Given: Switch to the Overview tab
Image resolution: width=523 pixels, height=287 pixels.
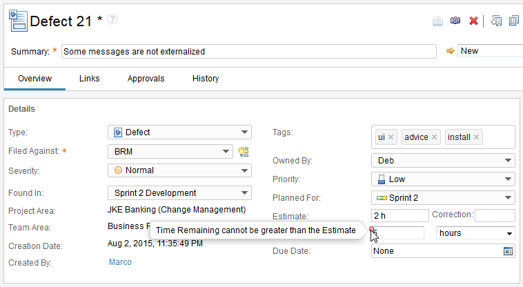Looking at the screenshot, I should (34, 79).
